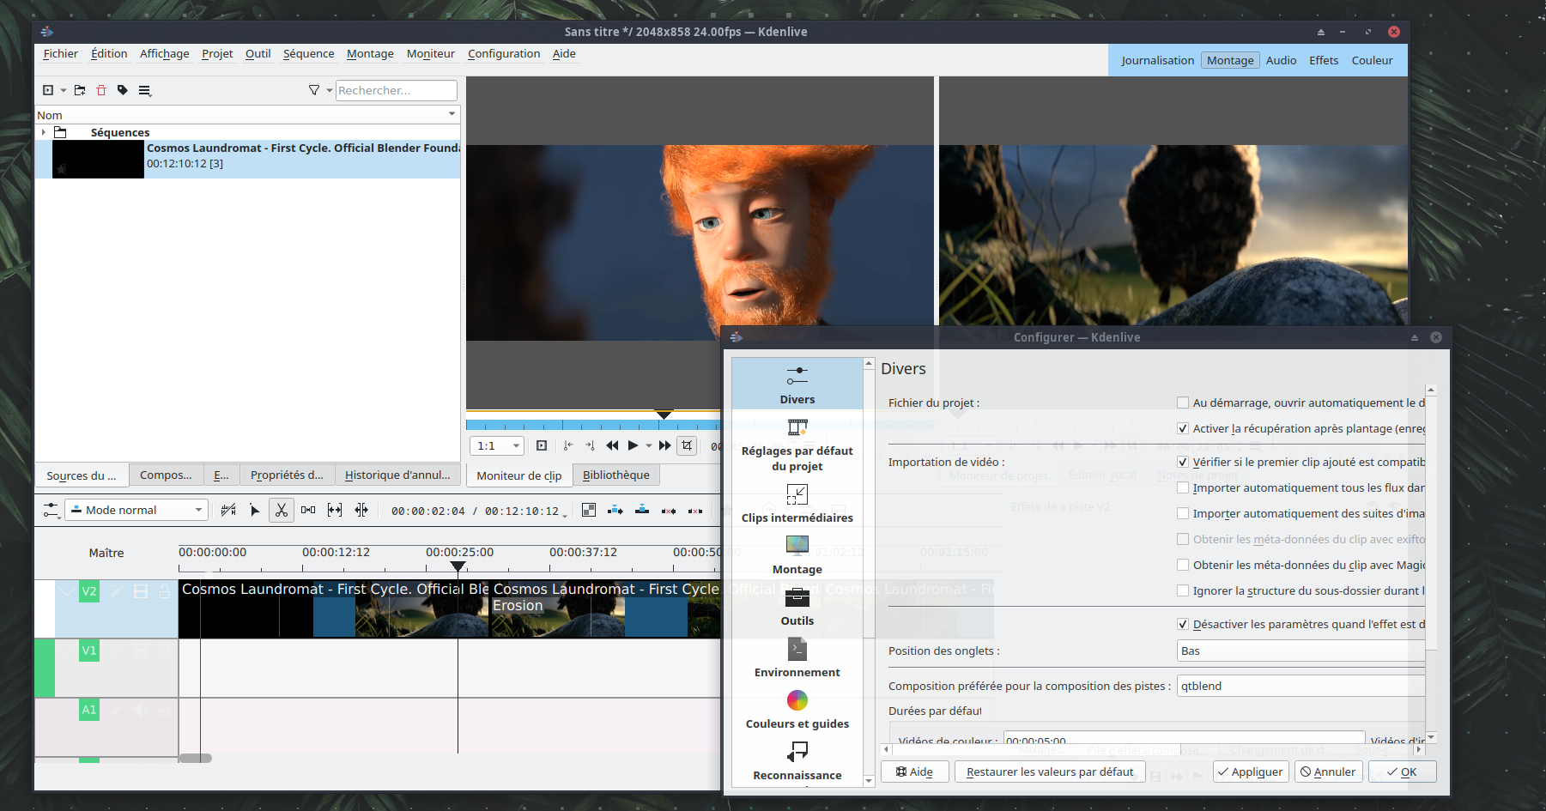This screenshot has height=811, width=1546.
Task: Click the delete clip trash icon
Action: coord(101,90)
